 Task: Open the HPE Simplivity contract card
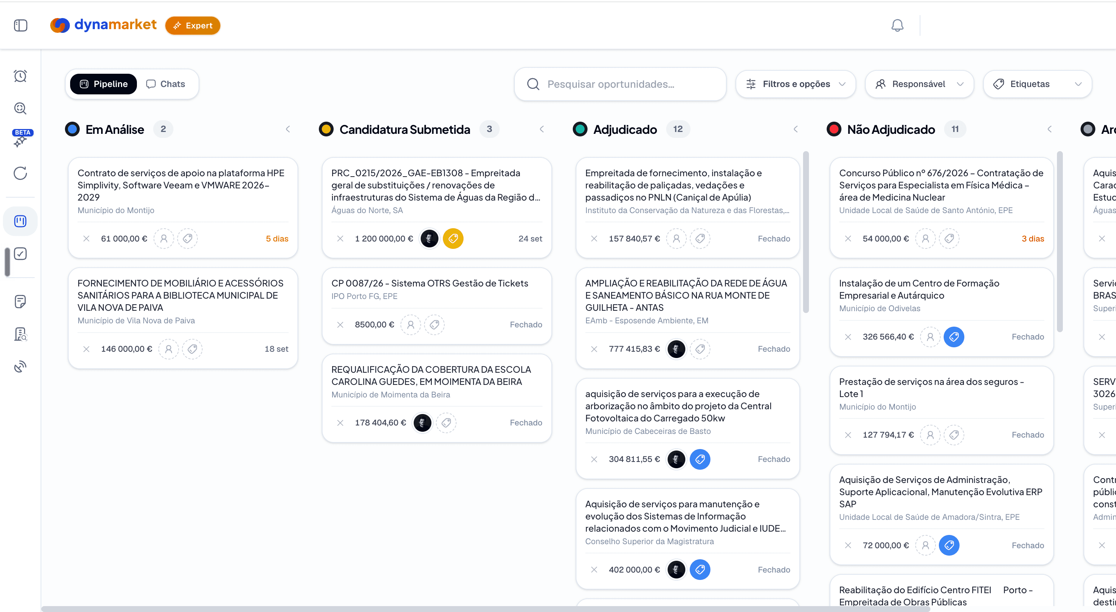tap(183, 208)
